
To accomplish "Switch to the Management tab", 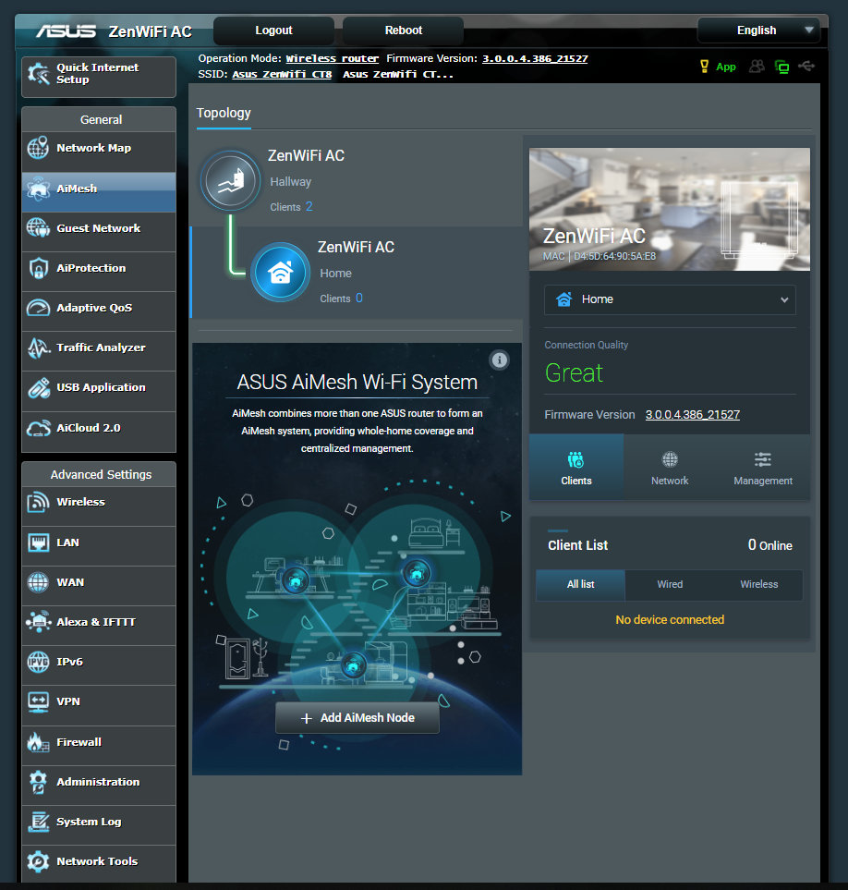I will tap(763, 468).
